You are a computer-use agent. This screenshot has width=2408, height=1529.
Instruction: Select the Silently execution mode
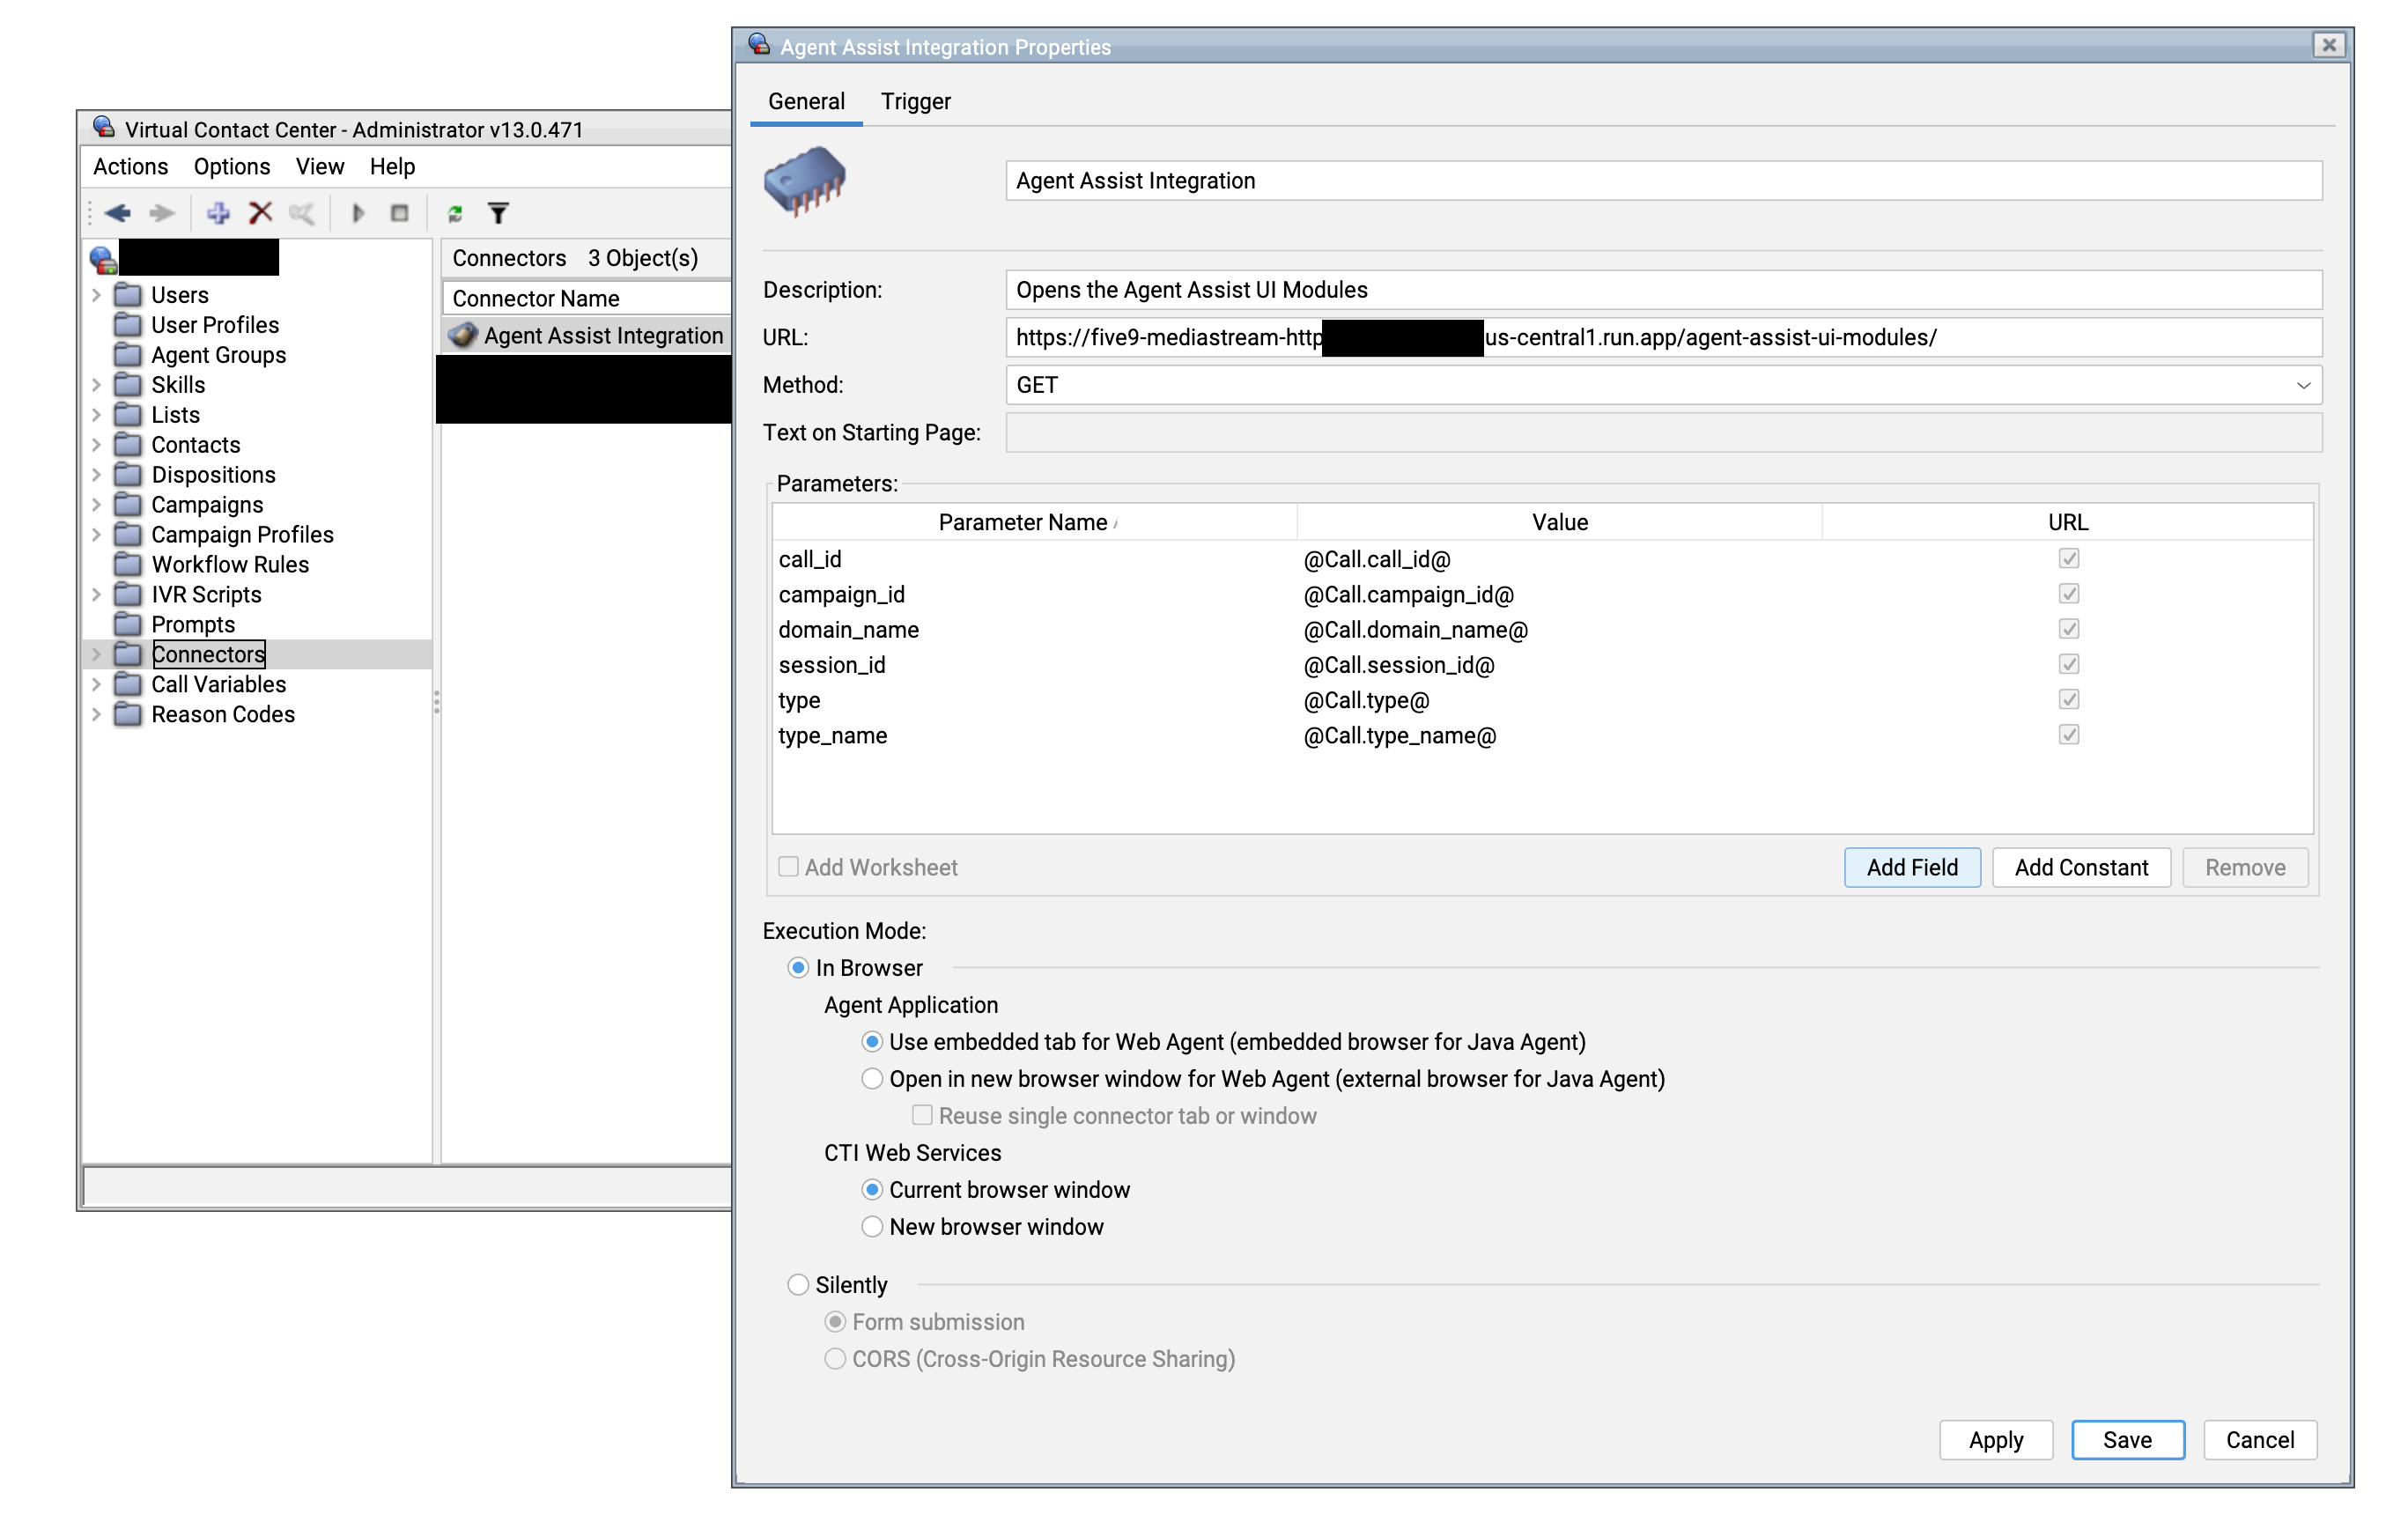click(798, 1285)
